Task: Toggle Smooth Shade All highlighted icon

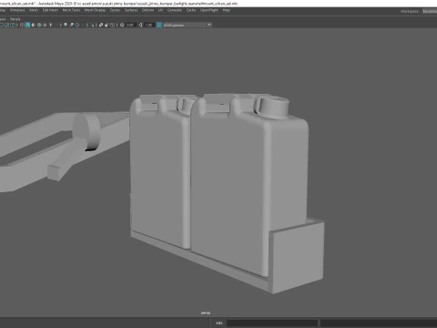Action: click(27, 25)
